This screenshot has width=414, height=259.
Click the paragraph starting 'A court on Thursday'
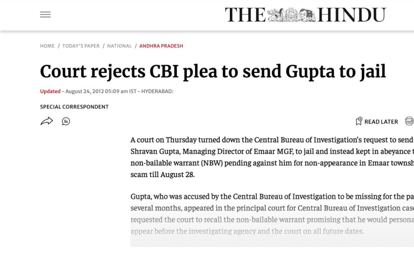click(x=272, y=157)
